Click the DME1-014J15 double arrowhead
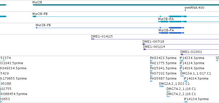This screenshot has width=219, height=103. click(x=92, y=39)
